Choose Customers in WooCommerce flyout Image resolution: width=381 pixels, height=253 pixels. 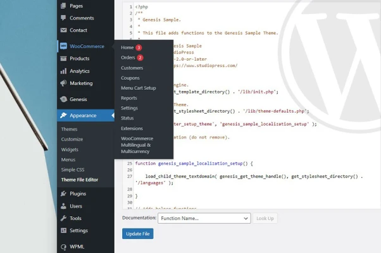[132, 68]
